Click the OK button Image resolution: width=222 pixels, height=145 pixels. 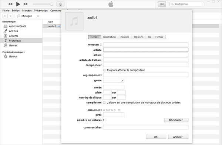tap(156, 137)
